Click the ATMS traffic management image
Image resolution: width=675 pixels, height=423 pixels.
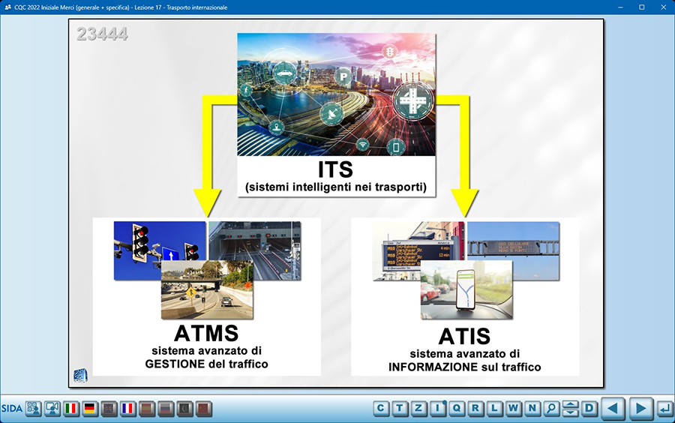pos(206,270)
